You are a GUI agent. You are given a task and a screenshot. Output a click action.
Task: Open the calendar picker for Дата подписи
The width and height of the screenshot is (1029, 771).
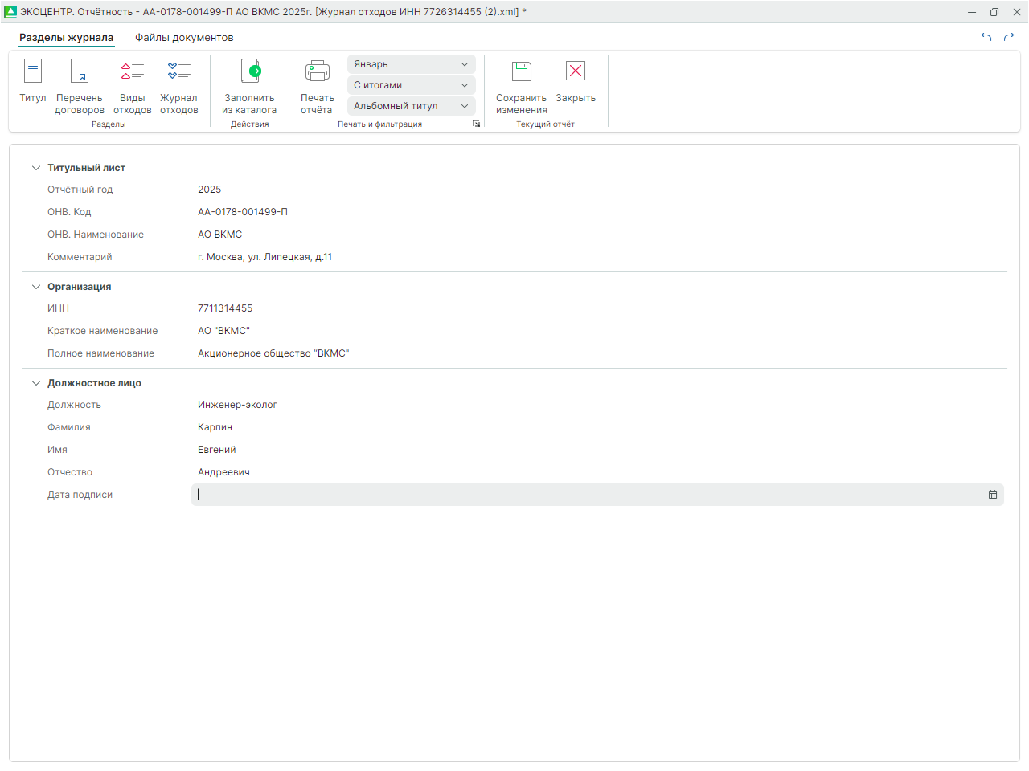993,495
